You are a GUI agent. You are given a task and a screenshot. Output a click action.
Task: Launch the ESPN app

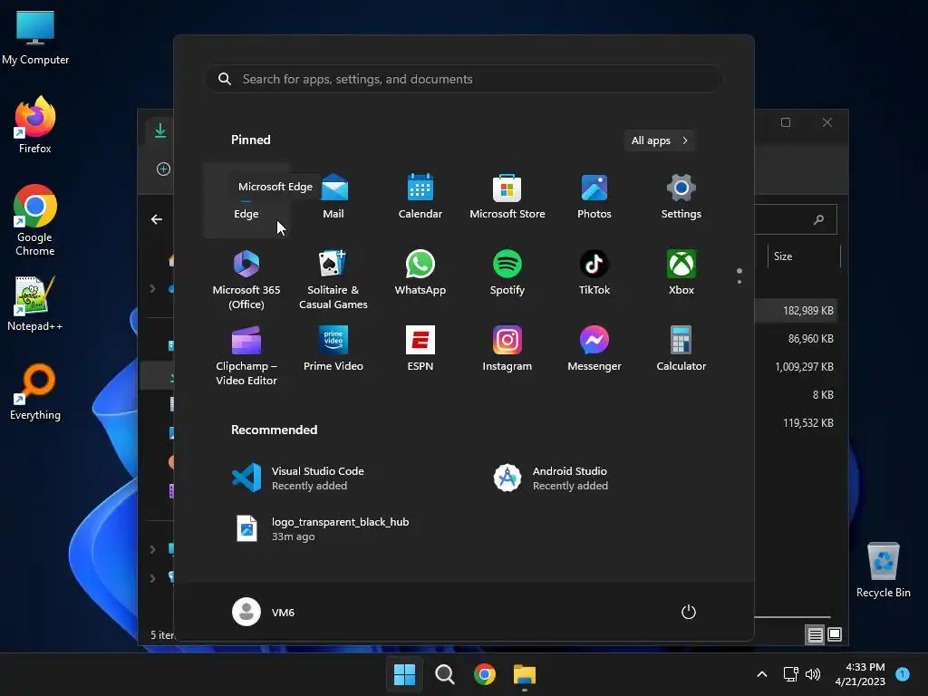(420, 349)
